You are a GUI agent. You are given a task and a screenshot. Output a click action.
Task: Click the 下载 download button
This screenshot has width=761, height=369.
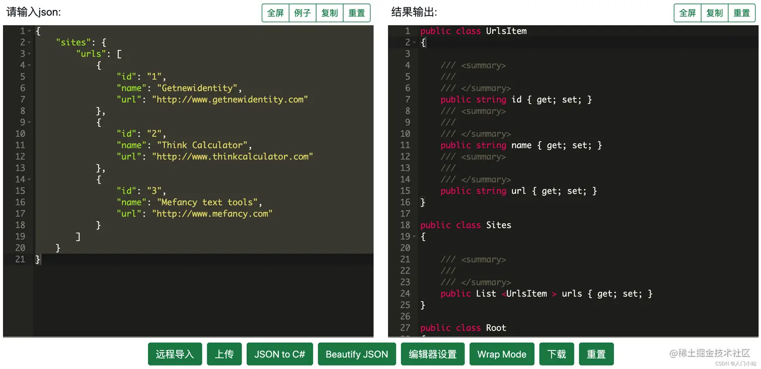click(557, 354)
